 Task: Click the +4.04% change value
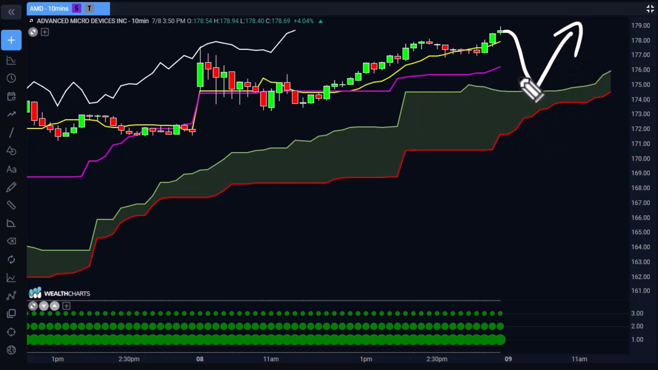click(x=303, y=21)
